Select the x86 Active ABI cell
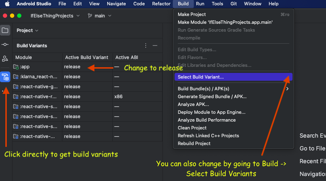This screenshot has width=326, height=181. point(138,97)
